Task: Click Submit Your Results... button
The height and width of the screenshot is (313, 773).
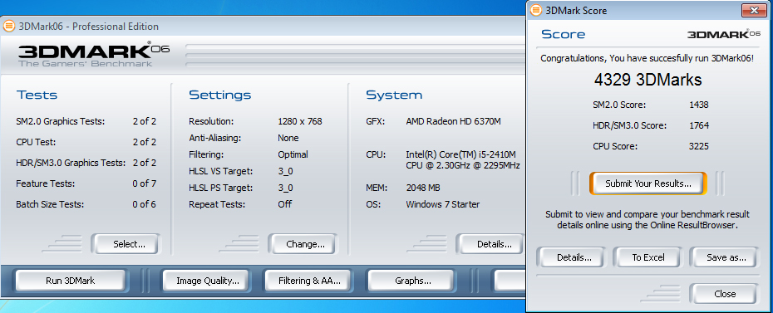Action: click(x=647, y=183)
